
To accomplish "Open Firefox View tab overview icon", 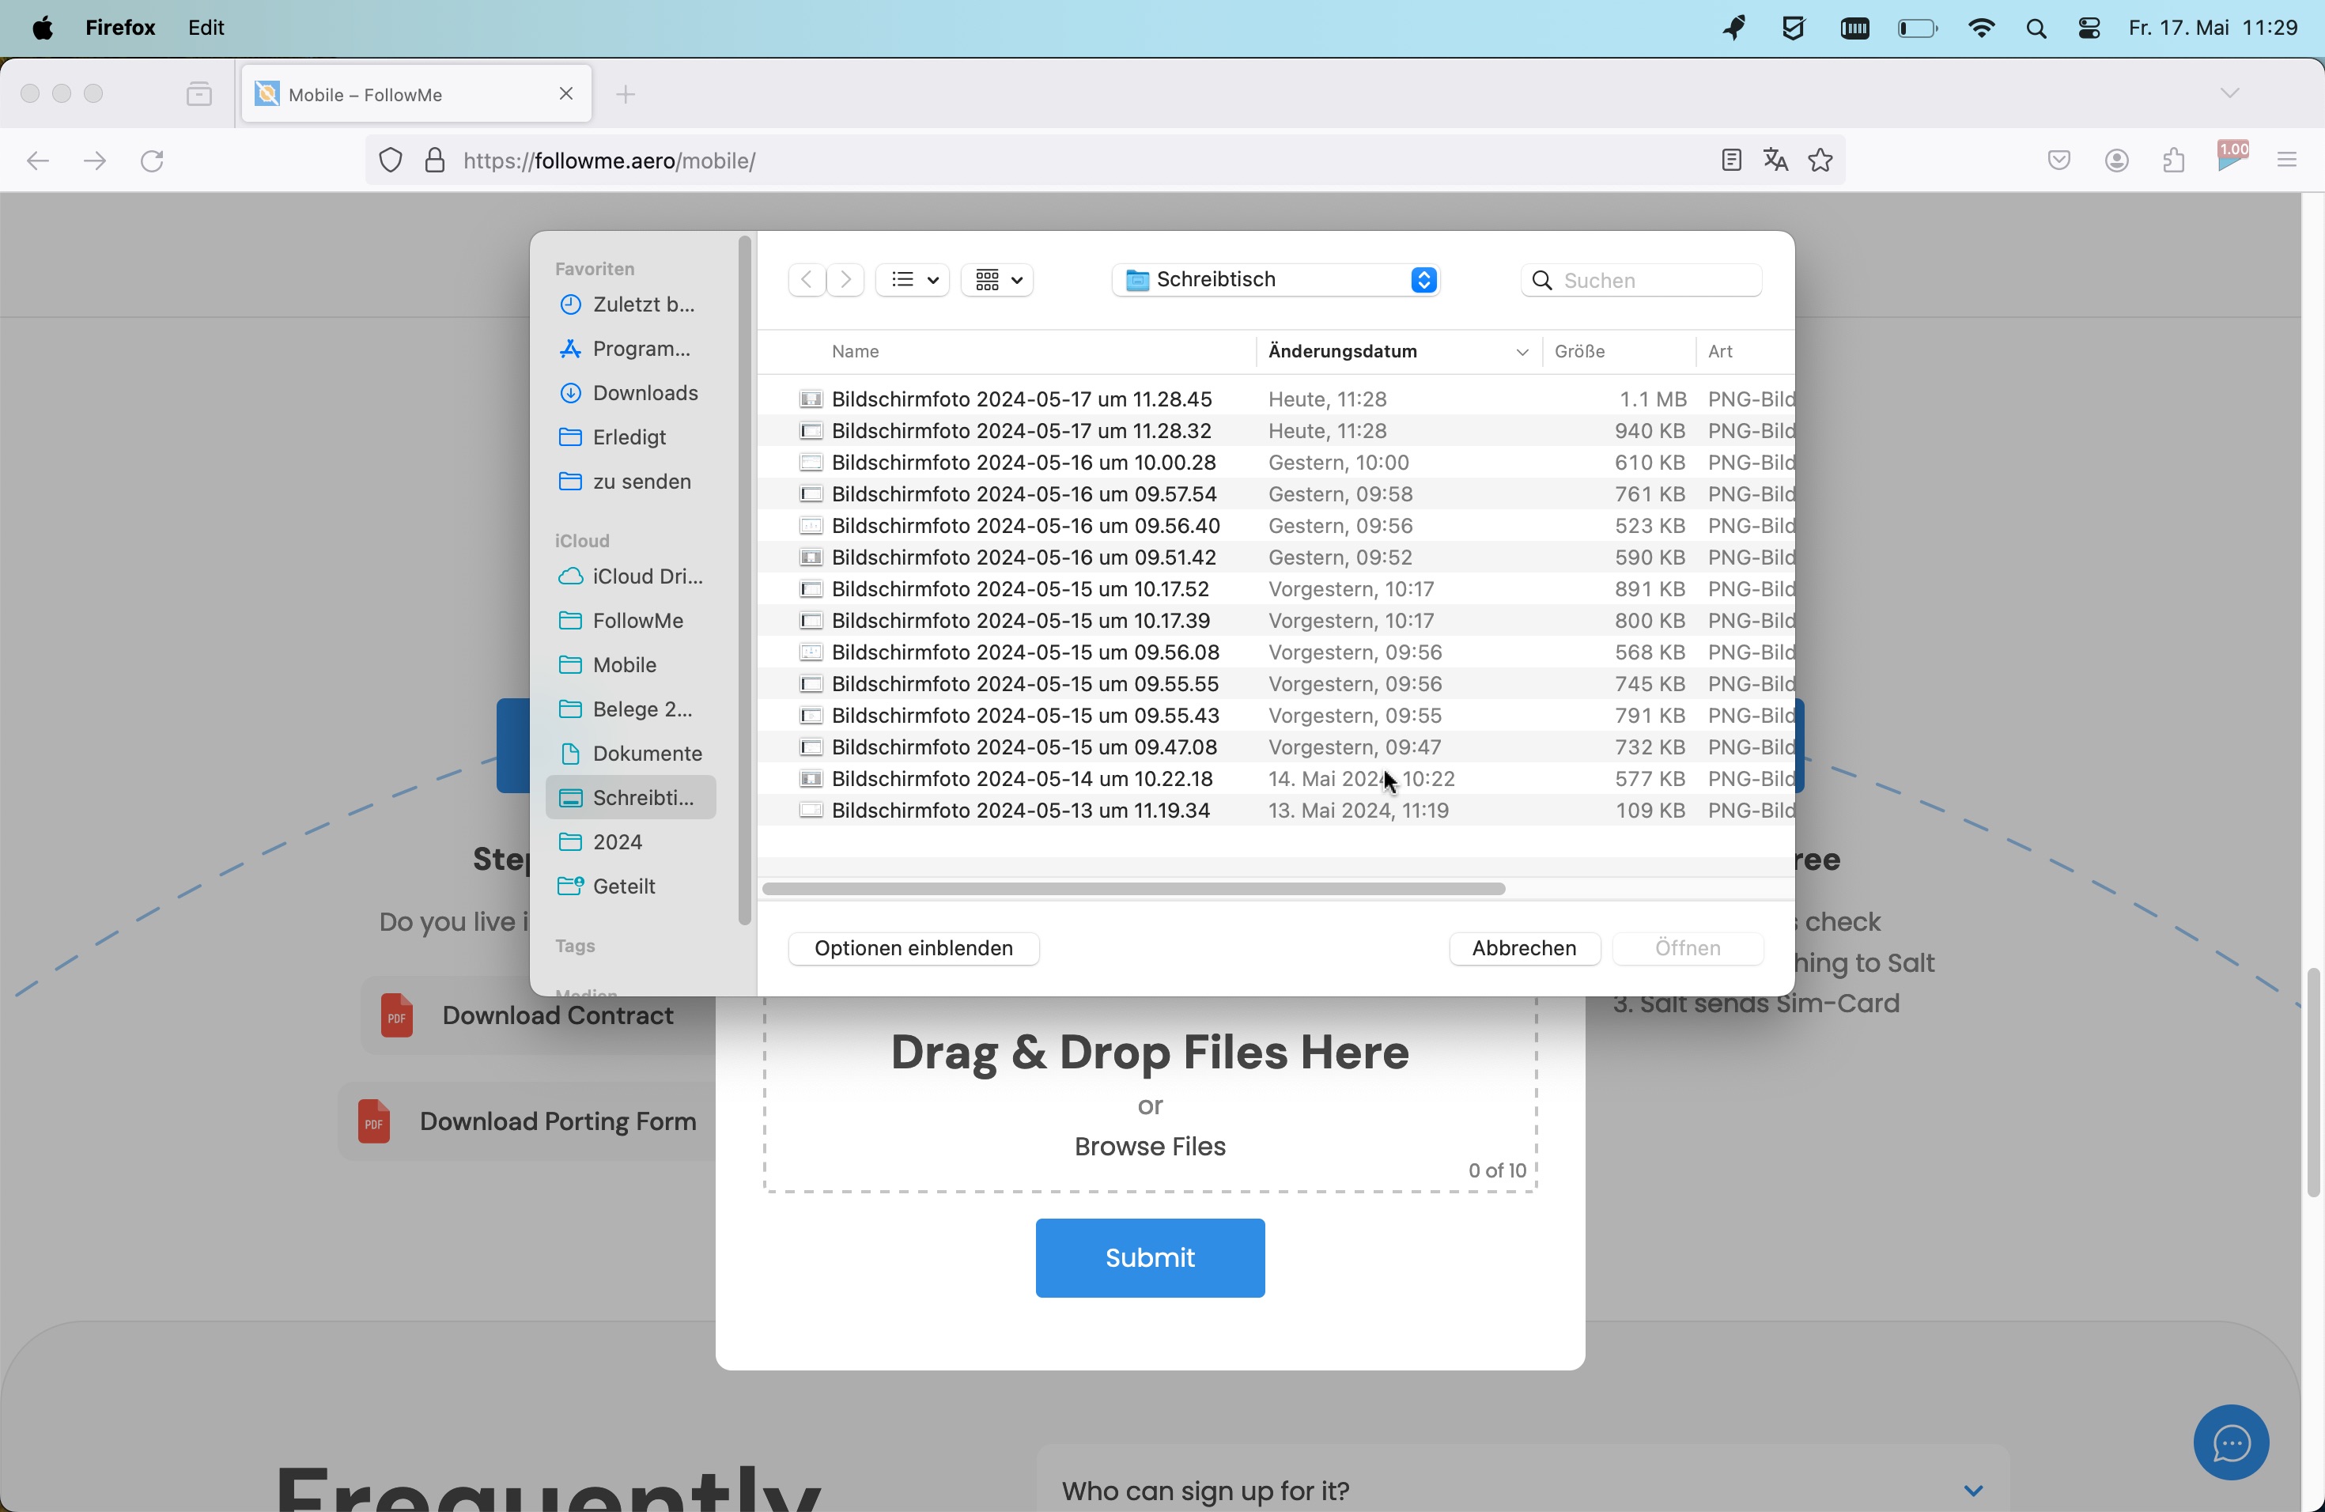I will tap(199, 94).
